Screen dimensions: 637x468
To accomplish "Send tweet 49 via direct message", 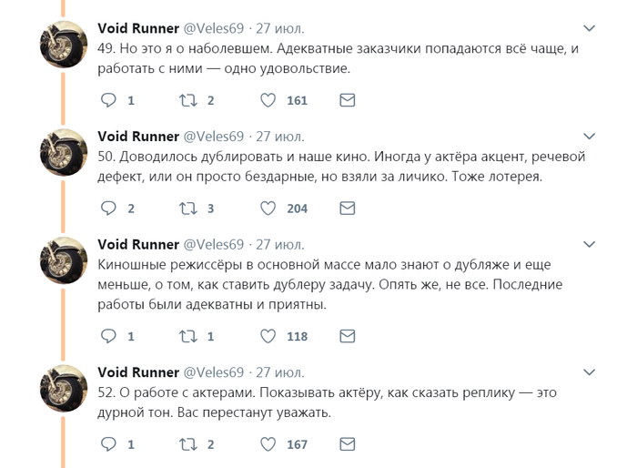I will pos(347,100).
